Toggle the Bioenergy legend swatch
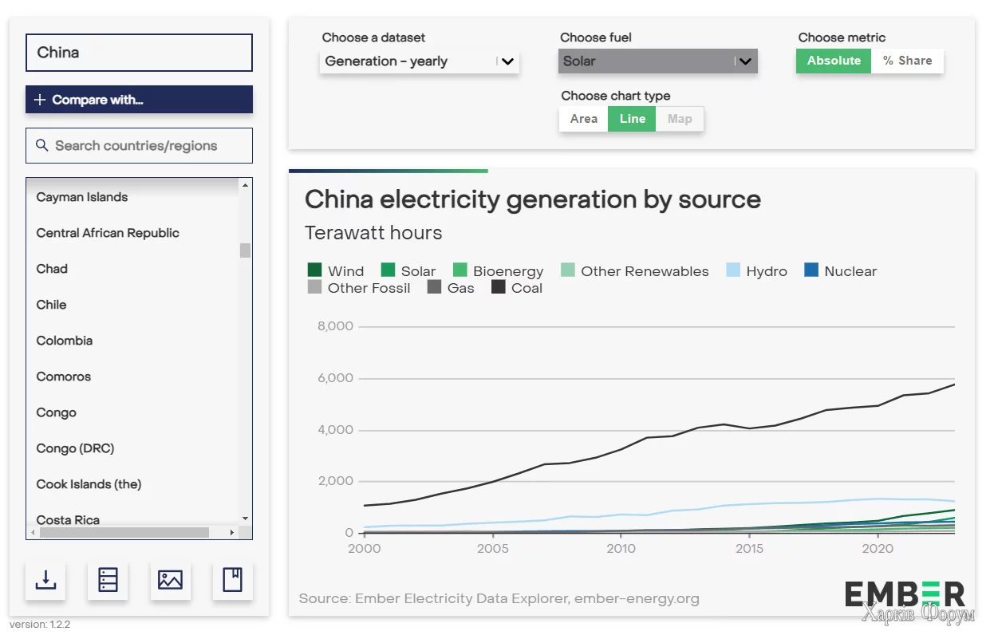Screen dimensions: 990x635 (x=460, y=270)
